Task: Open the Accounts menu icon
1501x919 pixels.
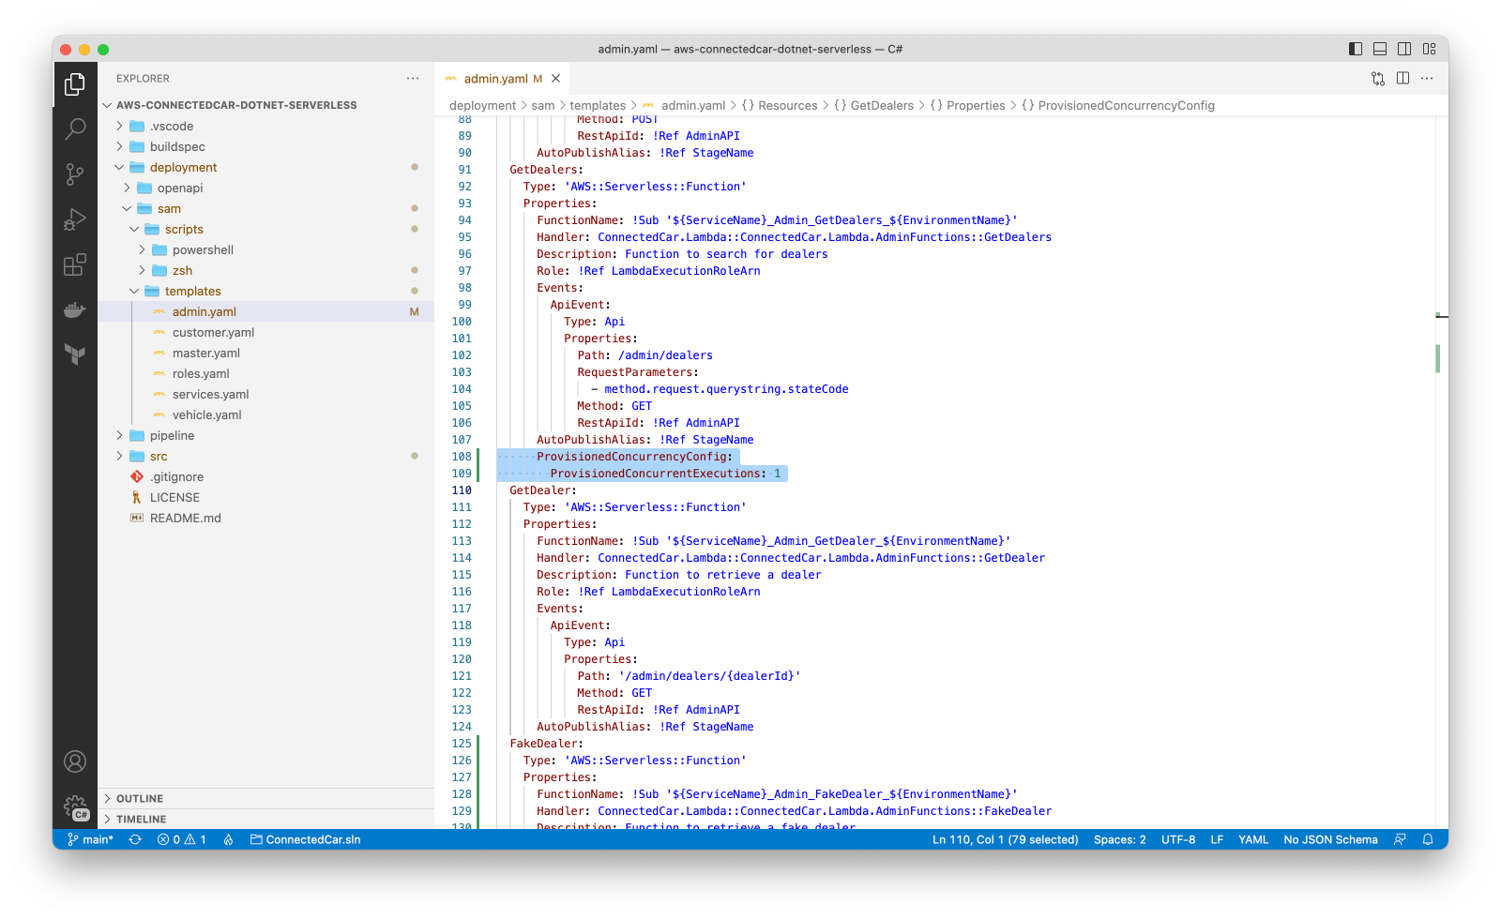Action: click(75, 761)
